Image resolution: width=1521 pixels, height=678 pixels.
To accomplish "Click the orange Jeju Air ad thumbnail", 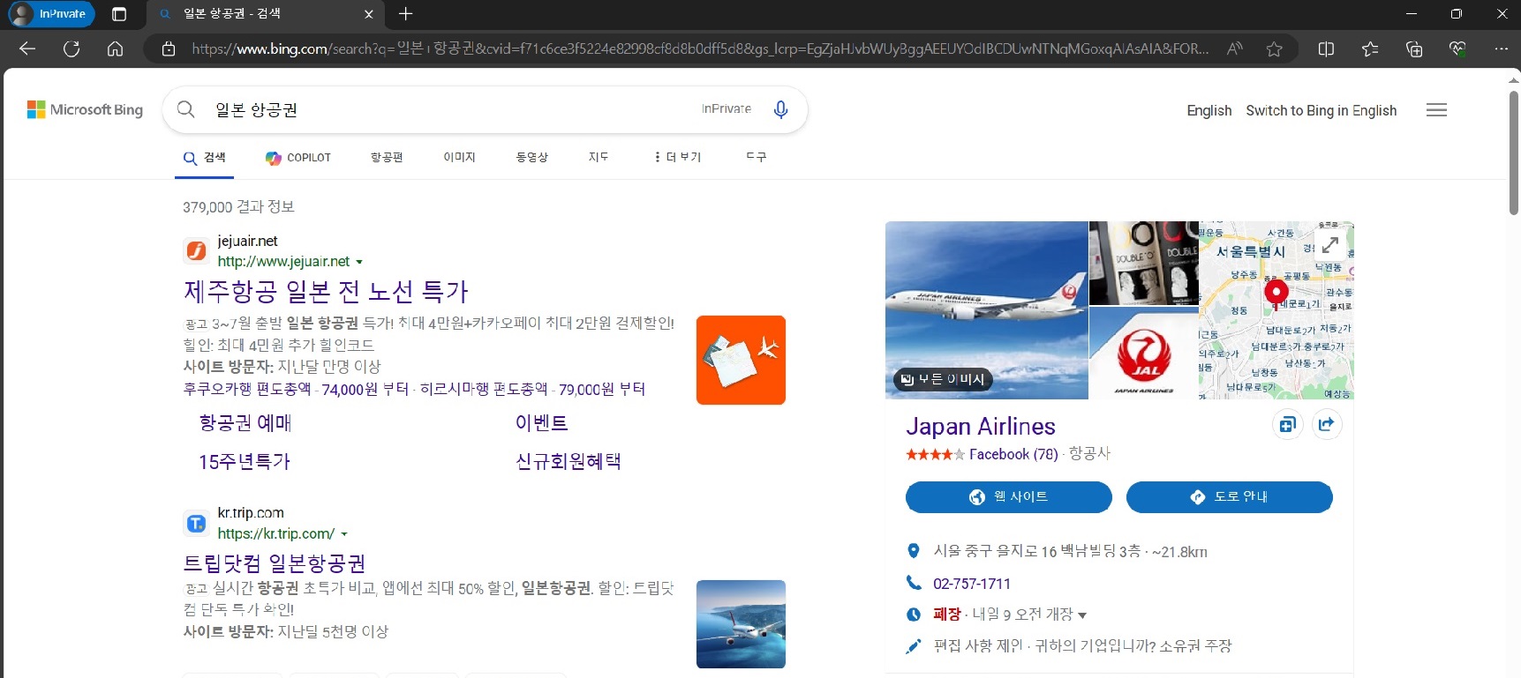I will coord(741,360).
